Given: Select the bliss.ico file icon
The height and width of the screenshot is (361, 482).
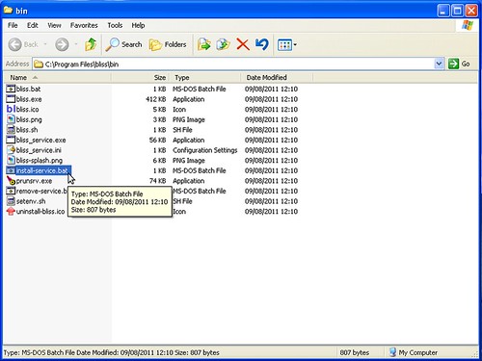Looking at the screenshot, I should click(11, 109).
